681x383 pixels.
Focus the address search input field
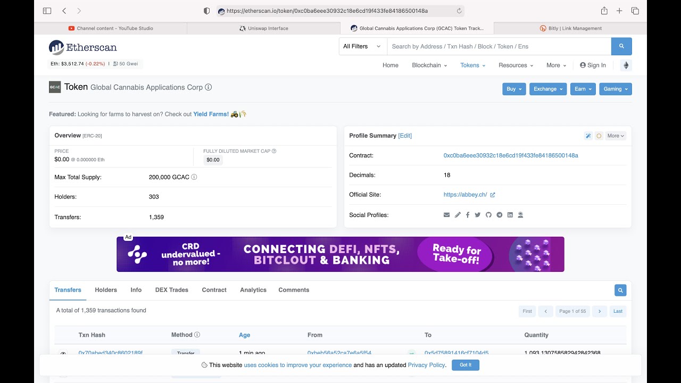click(x=499, y=46)
